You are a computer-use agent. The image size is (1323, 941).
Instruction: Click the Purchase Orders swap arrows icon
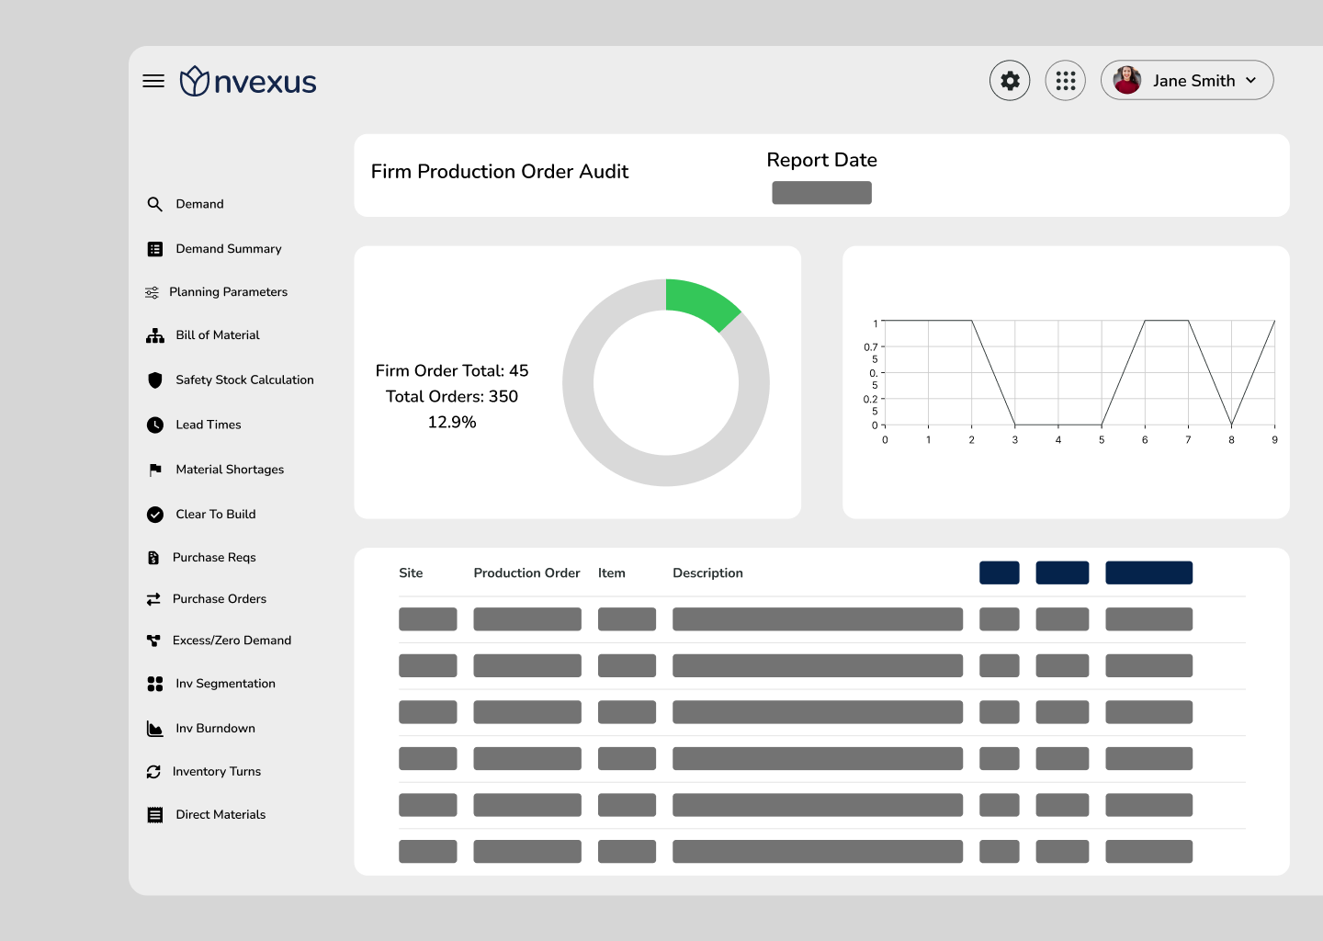point(153,599)
